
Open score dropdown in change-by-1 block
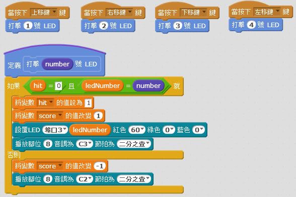click(50, 116)
